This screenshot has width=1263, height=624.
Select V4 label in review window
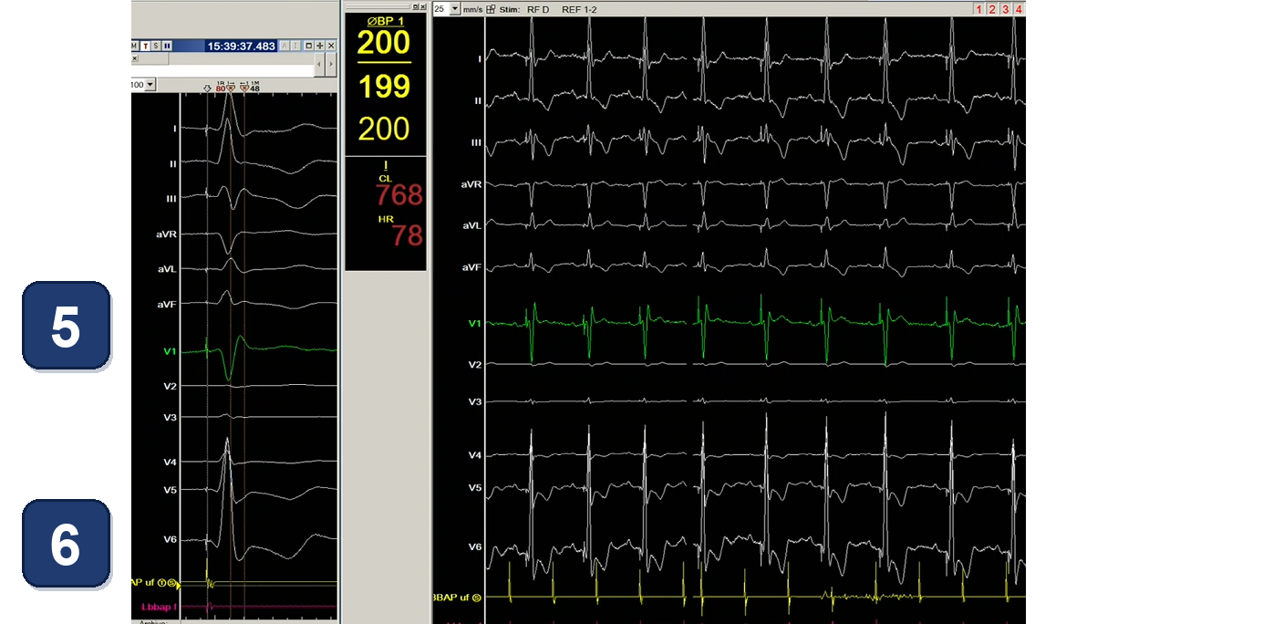170,463
